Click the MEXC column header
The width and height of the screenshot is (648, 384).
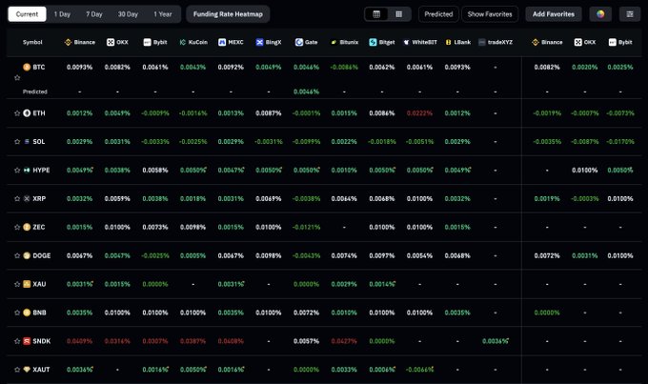[x=231, y=42]
